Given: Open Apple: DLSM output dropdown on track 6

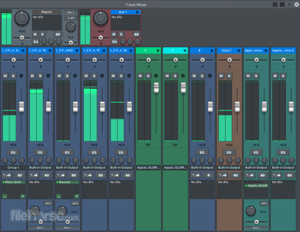Looking at the screenshot, I should (x=148, y=168).
